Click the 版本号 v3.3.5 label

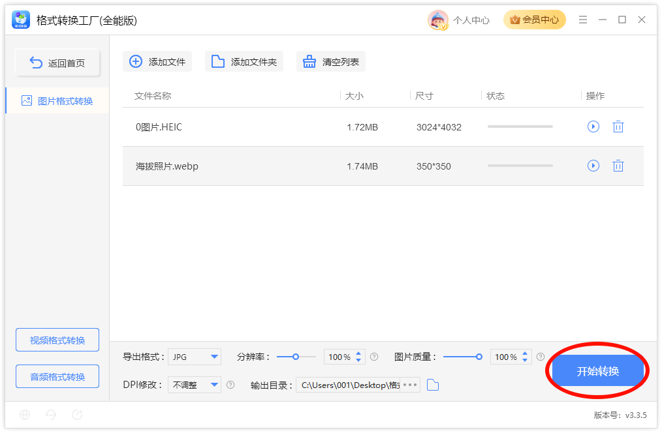pyautogui.click(x=620, y=415)
